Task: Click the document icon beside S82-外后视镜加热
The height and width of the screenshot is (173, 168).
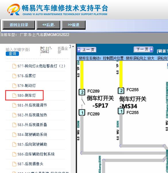Action: click(x=14, y=115)
